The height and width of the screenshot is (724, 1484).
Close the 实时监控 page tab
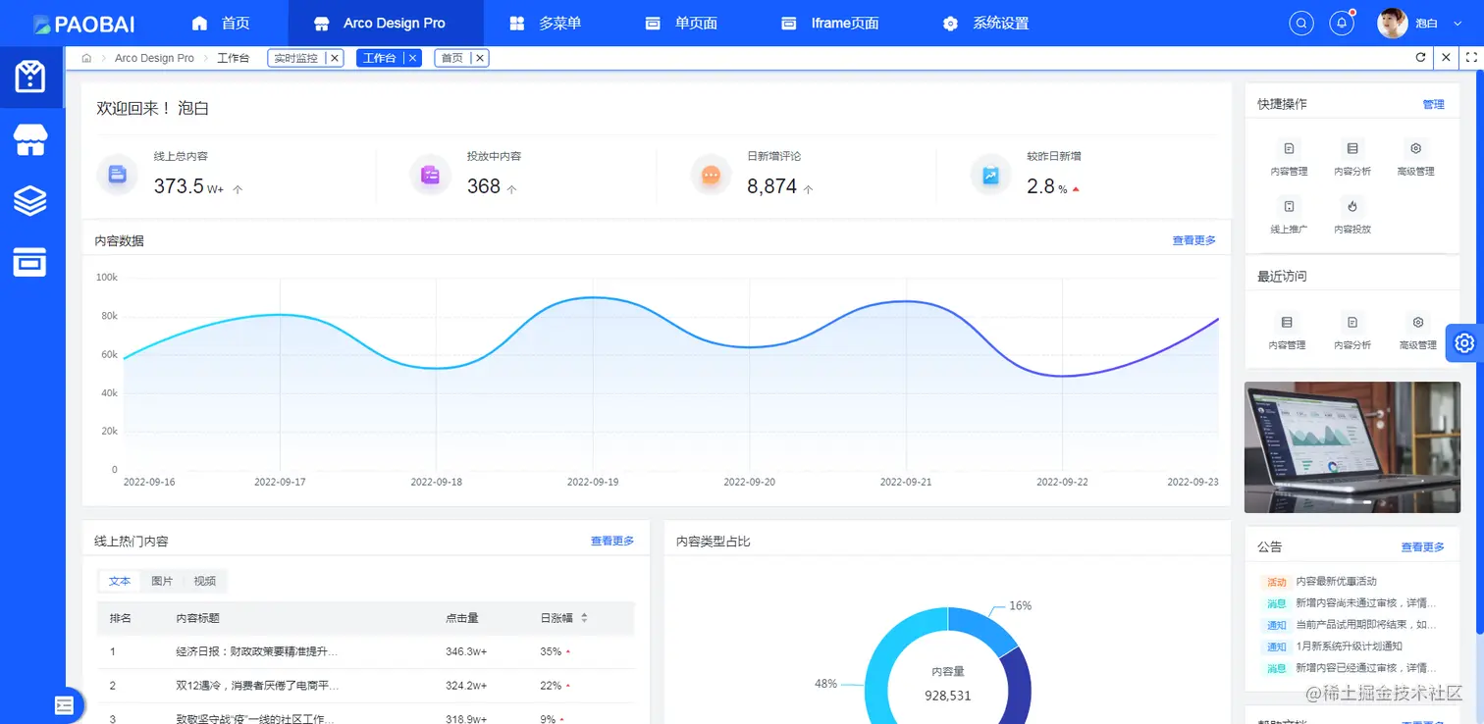pyautogui.click(x=335, y=58)
